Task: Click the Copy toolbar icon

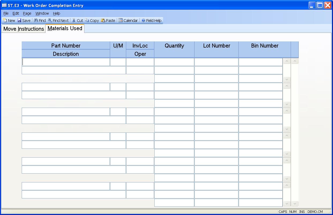Action: (87, 21)
